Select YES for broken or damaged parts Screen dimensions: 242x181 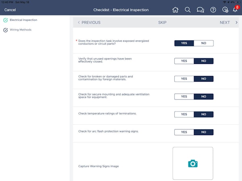(184, 79)
